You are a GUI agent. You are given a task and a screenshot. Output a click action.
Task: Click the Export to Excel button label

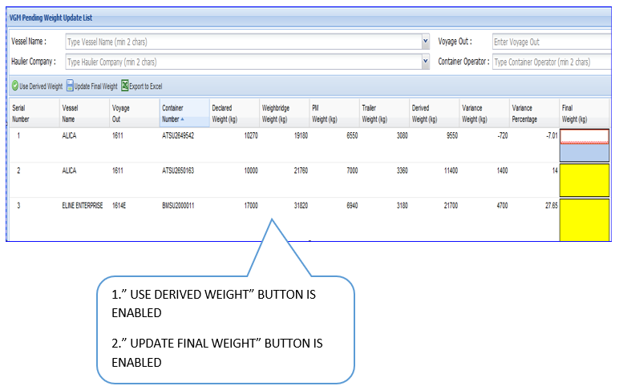(x=146, y=86)
